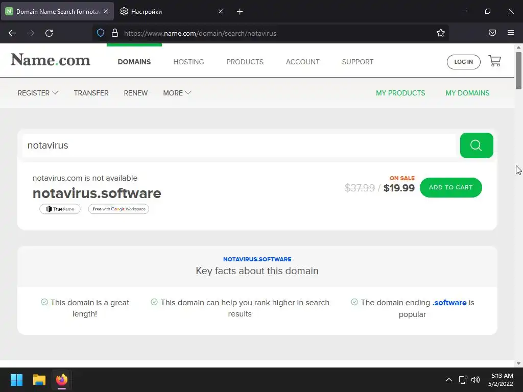Viewport: 523px width, 392px height.
Task: Click 'notavirus.com is not available' text
Action: pos(85,178)
